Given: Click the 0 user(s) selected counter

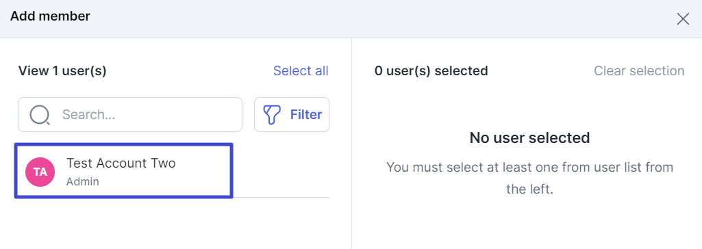Looking at the screenshot, I should pos(431,71).
